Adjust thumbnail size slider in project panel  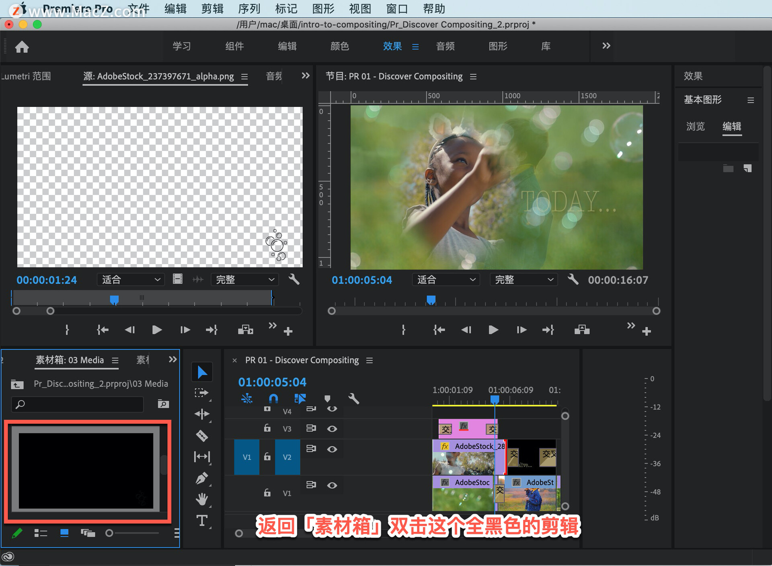pos(109,533)
